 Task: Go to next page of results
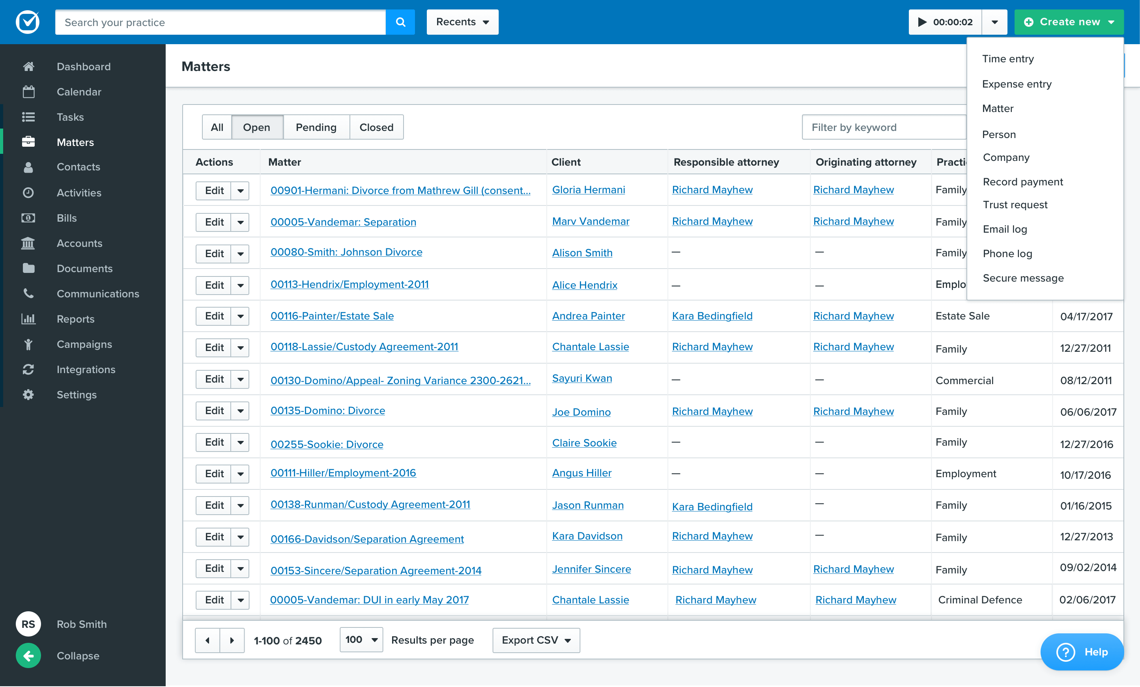(232, 640)
